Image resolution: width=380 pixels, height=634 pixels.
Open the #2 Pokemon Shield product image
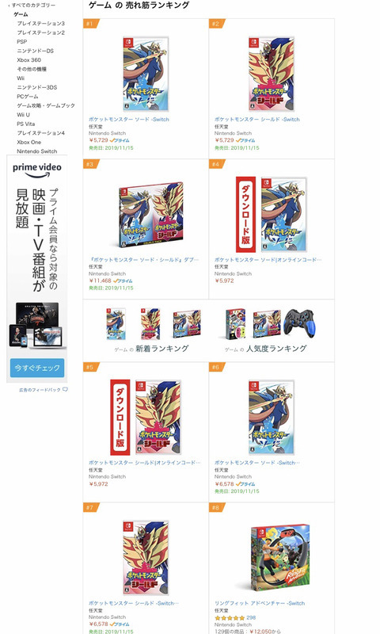pyautogui.click(x=272, y=74)
